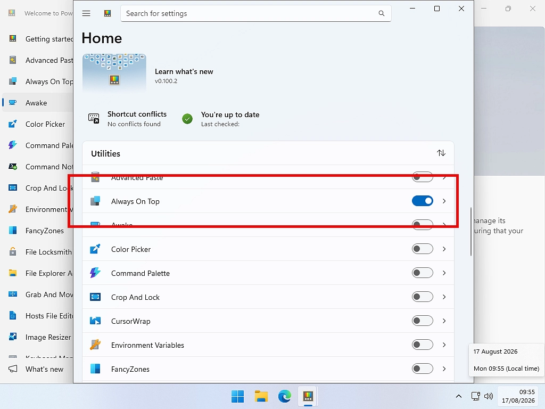Click the Learn what's new thumbnail image
This screenshot has height=409, width=545.
(x=114, y=73)
